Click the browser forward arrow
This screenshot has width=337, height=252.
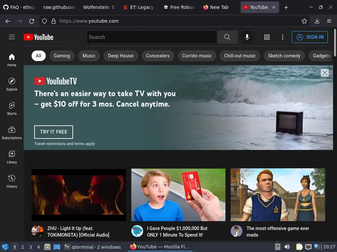tap(20, 21)
